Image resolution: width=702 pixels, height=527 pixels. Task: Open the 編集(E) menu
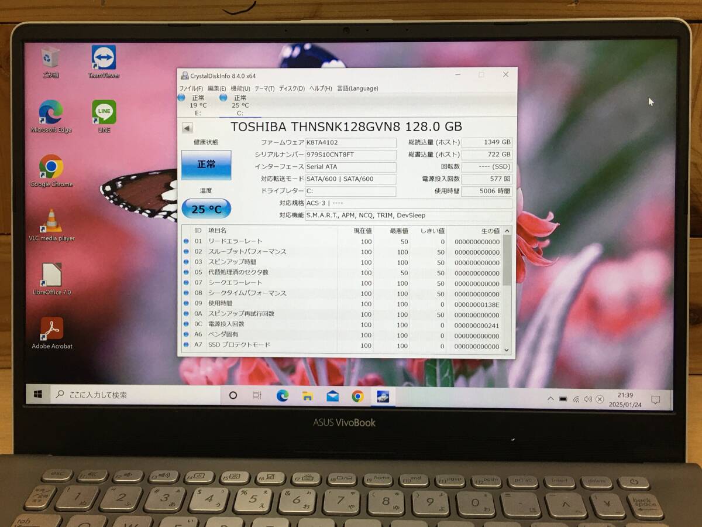pyautogui.click(x=216, y=88)
